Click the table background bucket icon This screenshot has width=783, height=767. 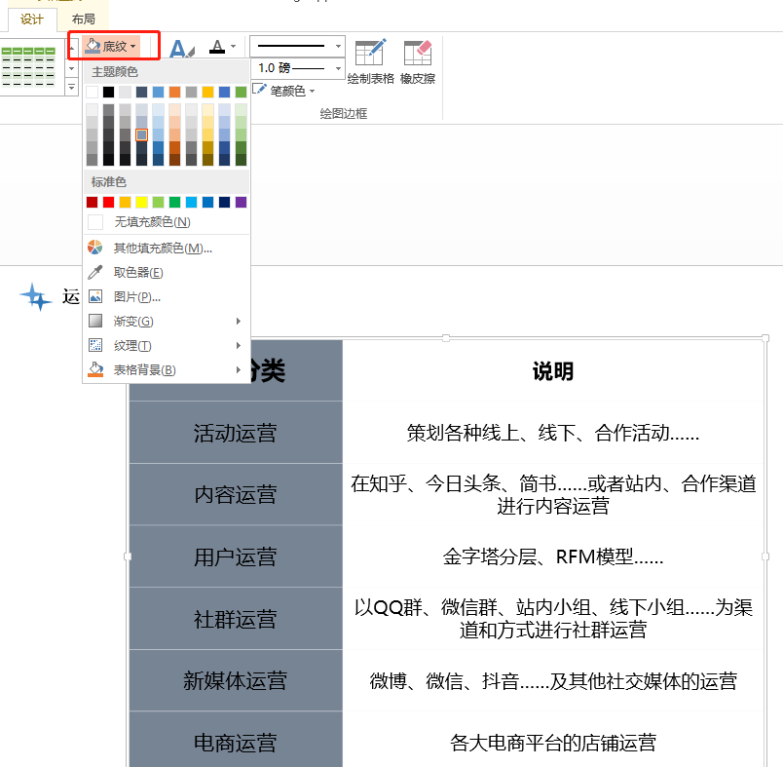tap(94, 369)
